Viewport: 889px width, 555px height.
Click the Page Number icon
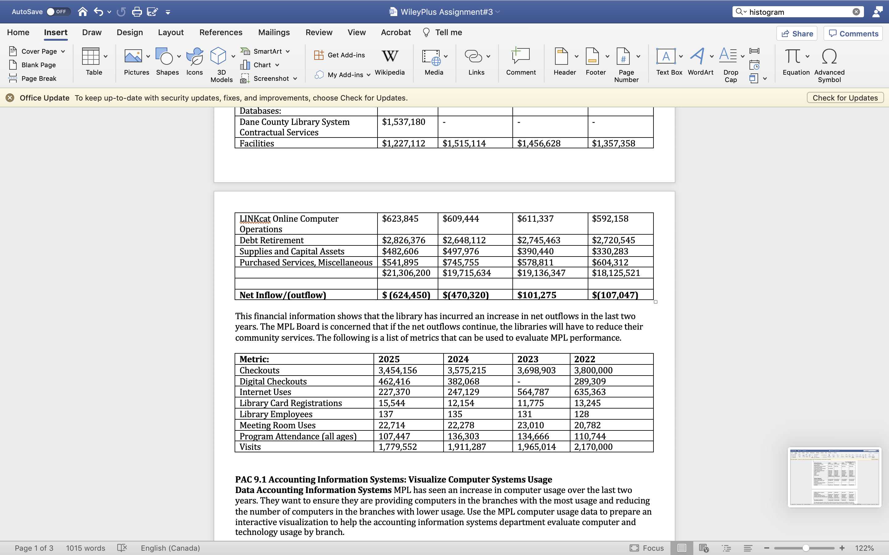[x=623, y=56]
